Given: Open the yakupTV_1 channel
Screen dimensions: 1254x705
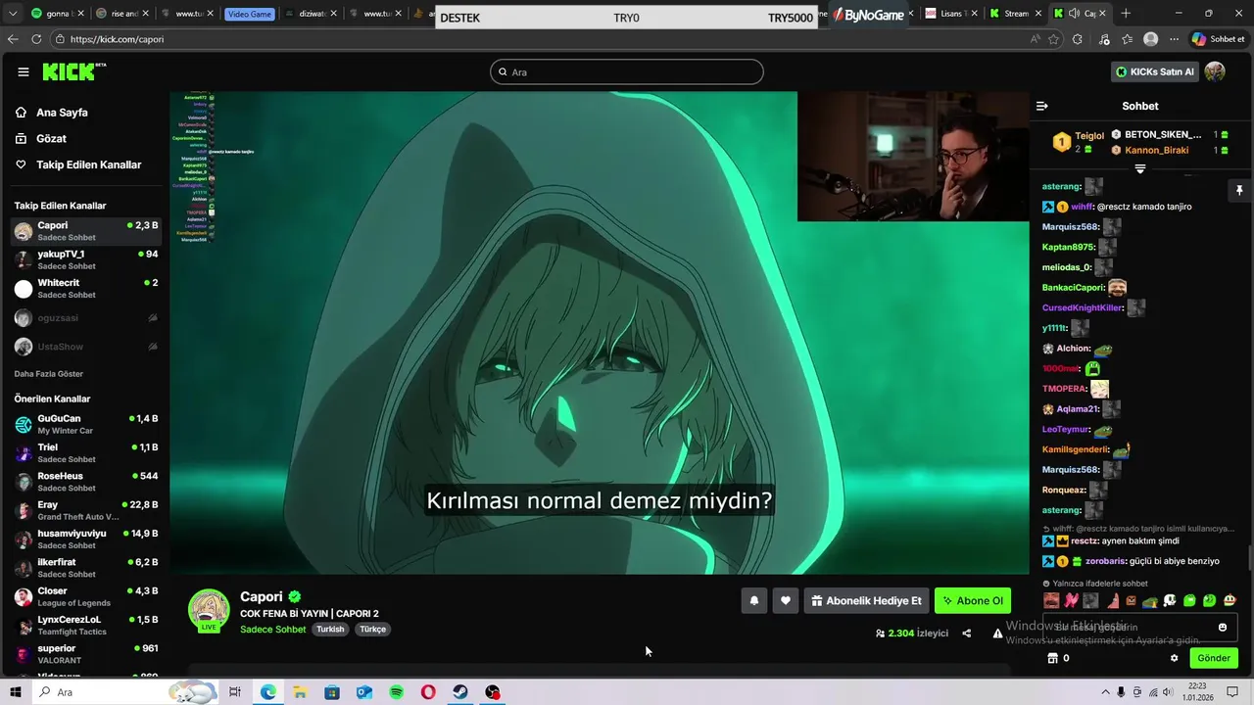Looking at the screenshot, I should click(x=86, y=259).
